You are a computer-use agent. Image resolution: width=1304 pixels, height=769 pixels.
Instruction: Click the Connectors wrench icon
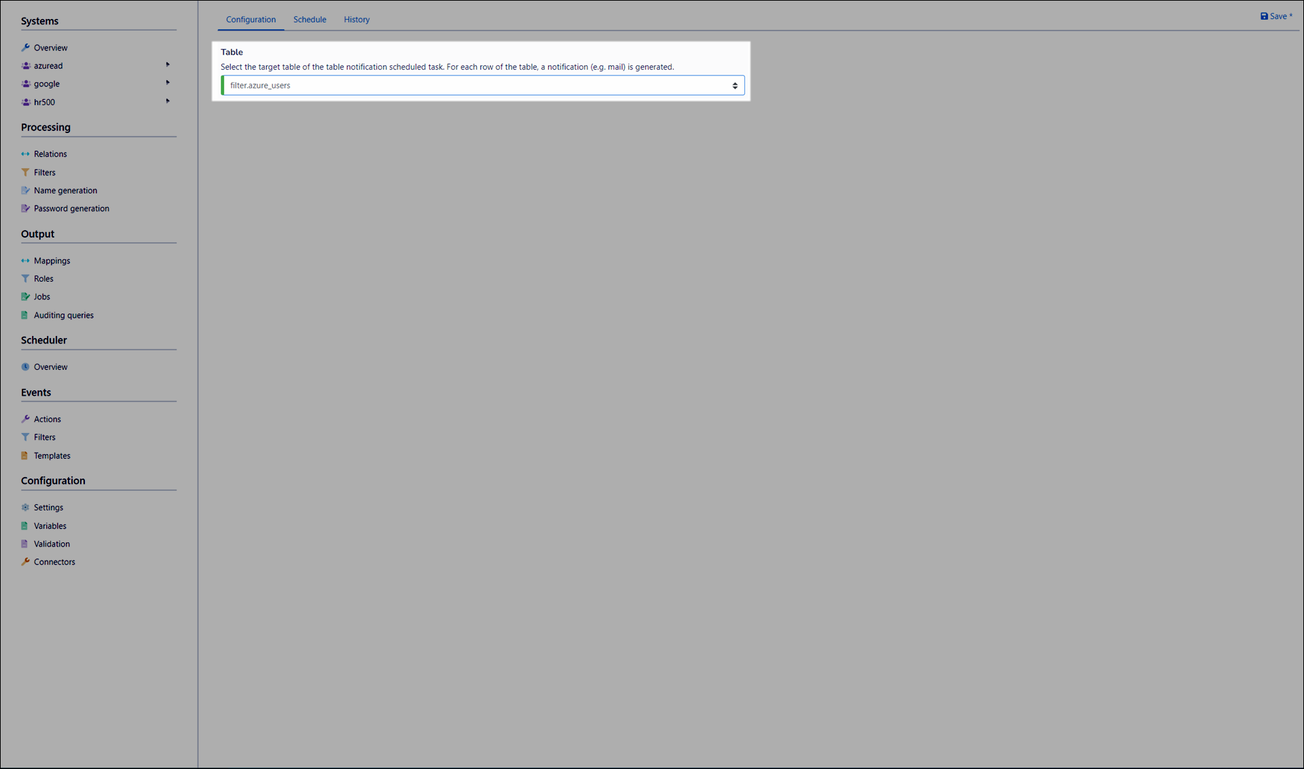click(x=26, y=561)
